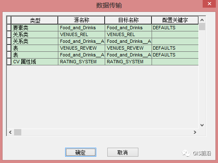218x163 pixels.
Task: Select the row selector of VENUES_REL row
Action: click(x=9, y=34)
